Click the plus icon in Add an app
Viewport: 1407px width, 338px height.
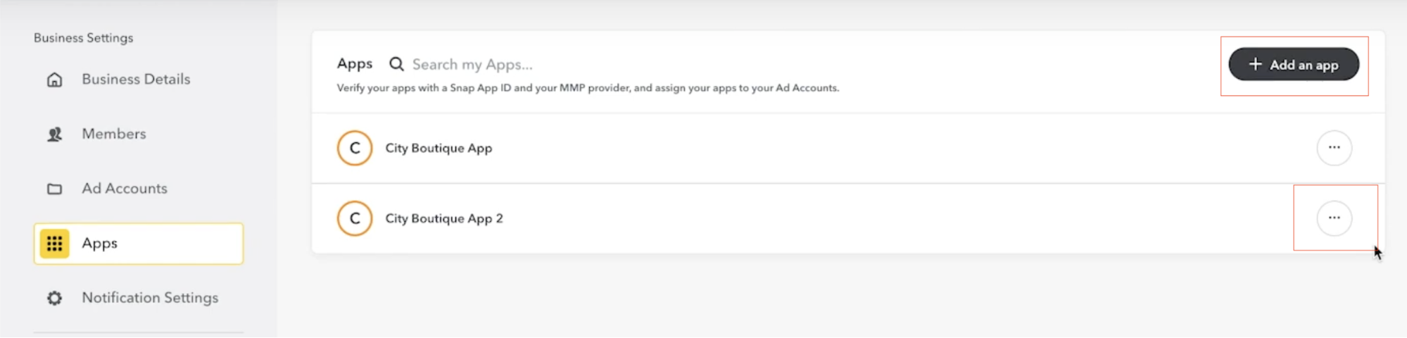1256,64
